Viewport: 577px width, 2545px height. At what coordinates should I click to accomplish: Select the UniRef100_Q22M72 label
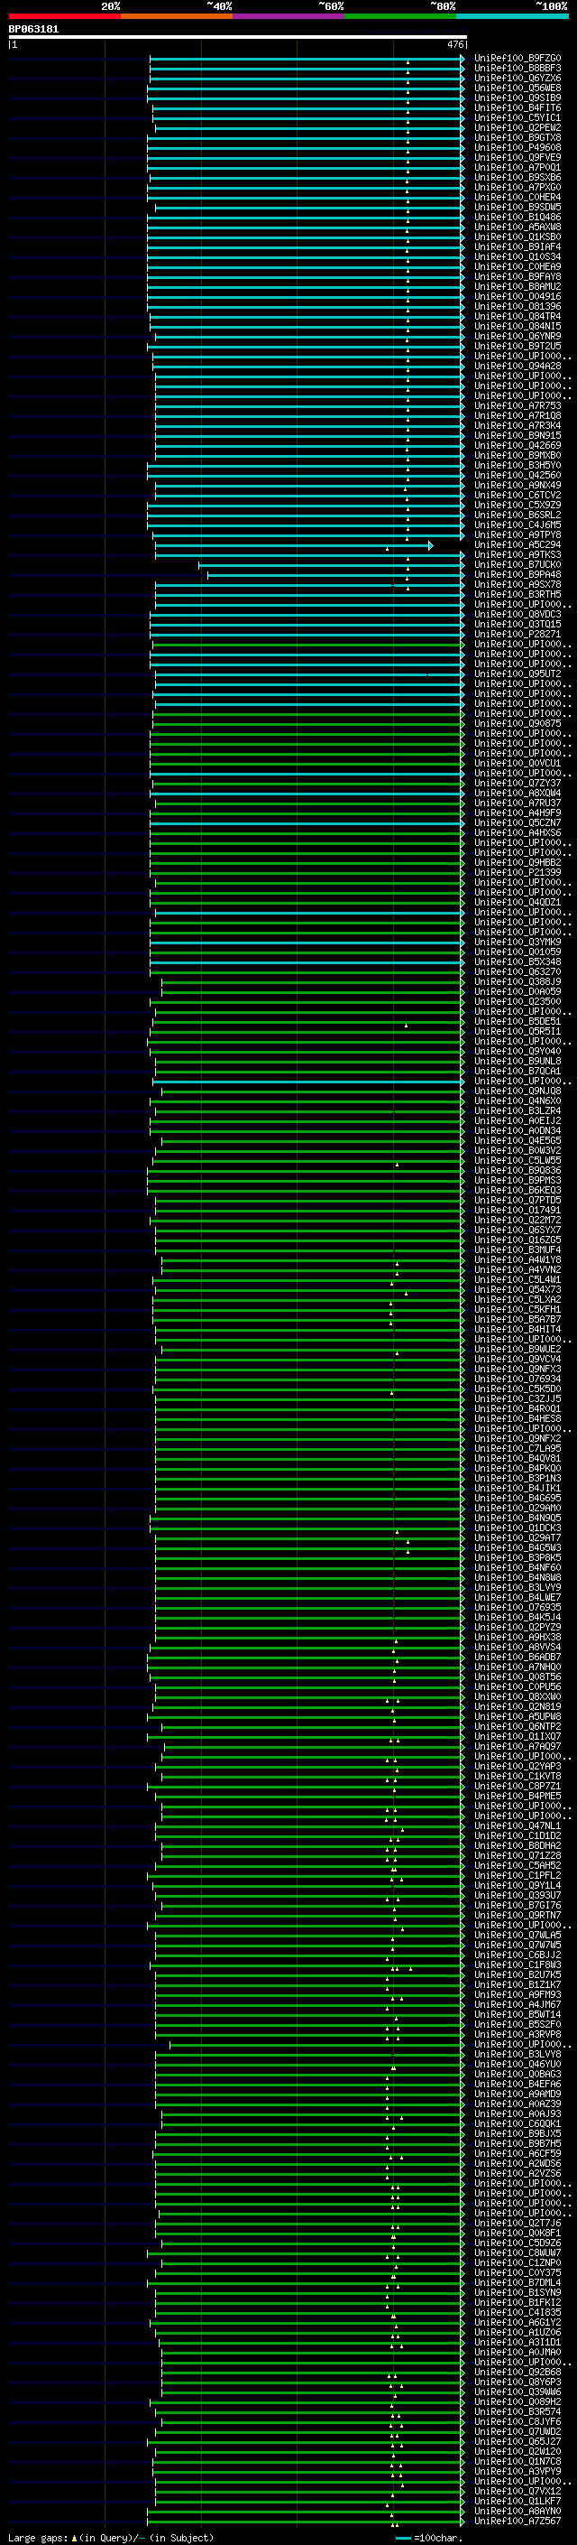pyautogui.click(x=517, y=1221)
